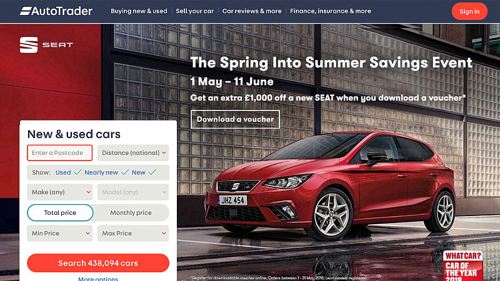Viewport: 500px width, 281px height.
Task: Toggle the New cars checkmark
Action: coord(152,172)
